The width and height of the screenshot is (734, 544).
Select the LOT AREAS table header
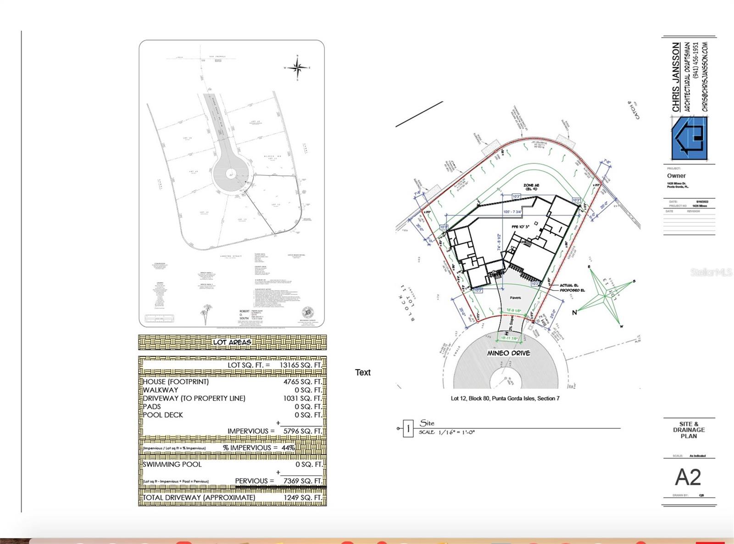coord(232,342)
